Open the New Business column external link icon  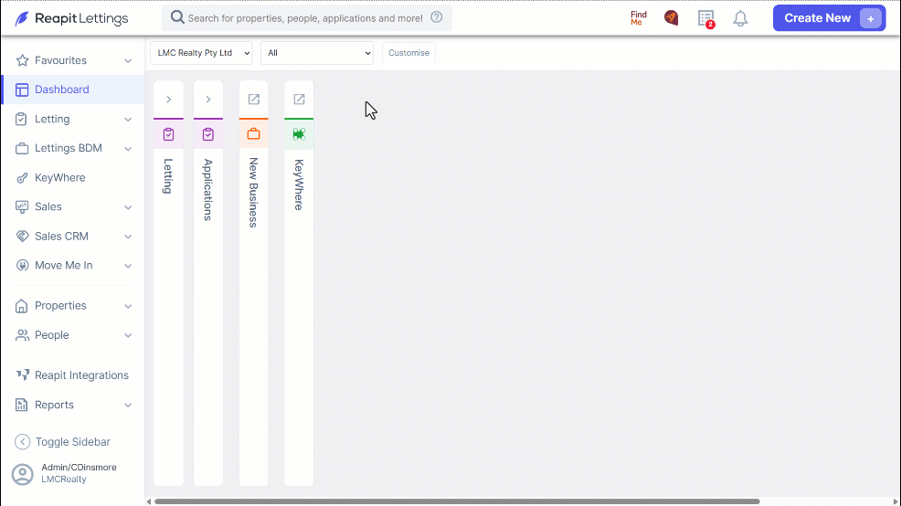[x=253, y=100]
